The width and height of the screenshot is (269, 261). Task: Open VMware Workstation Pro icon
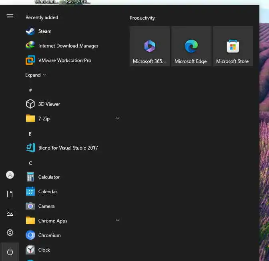coord(30,60)
